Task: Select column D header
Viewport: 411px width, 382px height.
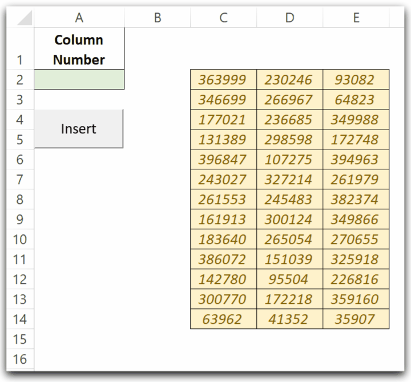Action: coord(289,18)
